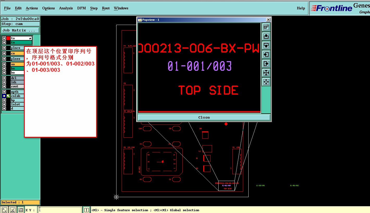Click the Job Matrix ... button

[x=20, y=30]
